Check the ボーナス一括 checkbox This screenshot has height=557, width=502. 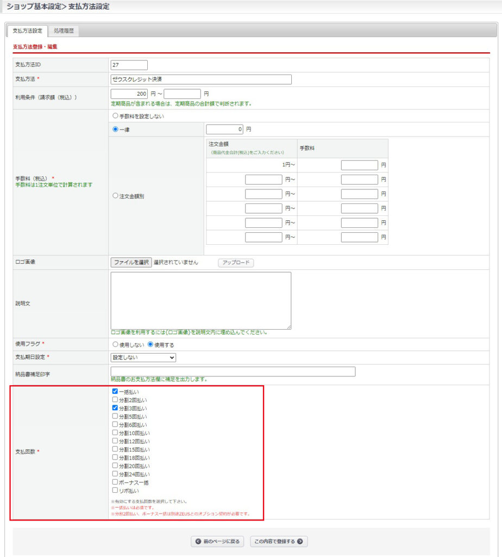click(115, 482)
